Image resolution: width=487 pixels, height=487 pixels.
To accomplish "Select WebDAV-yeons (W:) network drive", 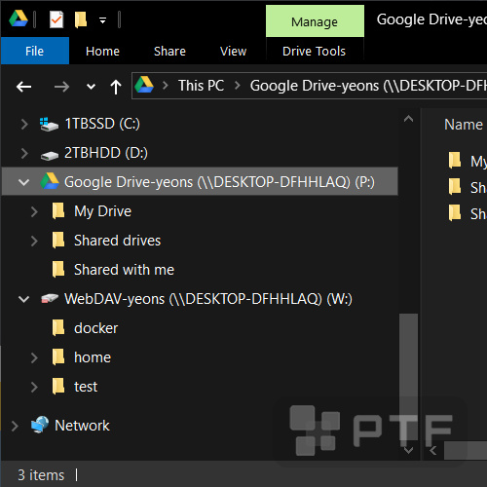I will click(208, 299).
